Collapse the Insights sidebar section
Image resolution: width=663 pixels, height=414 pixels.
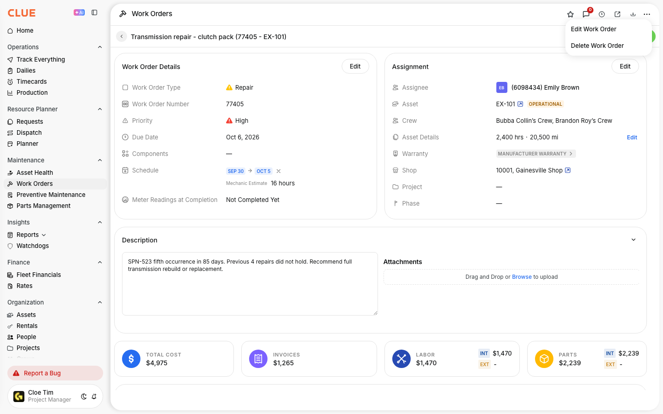100,222
